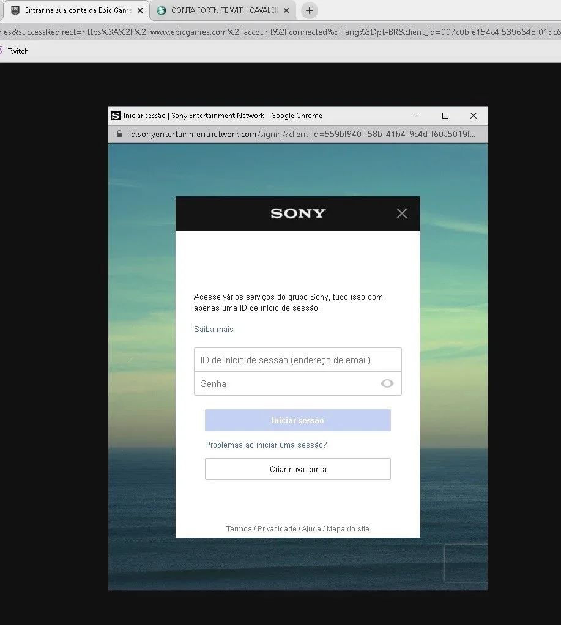The image size is (561, 625).
Task: Switch to CONTA FORTNITE tab
Action: pyautogui.click(x=223, y=10)
